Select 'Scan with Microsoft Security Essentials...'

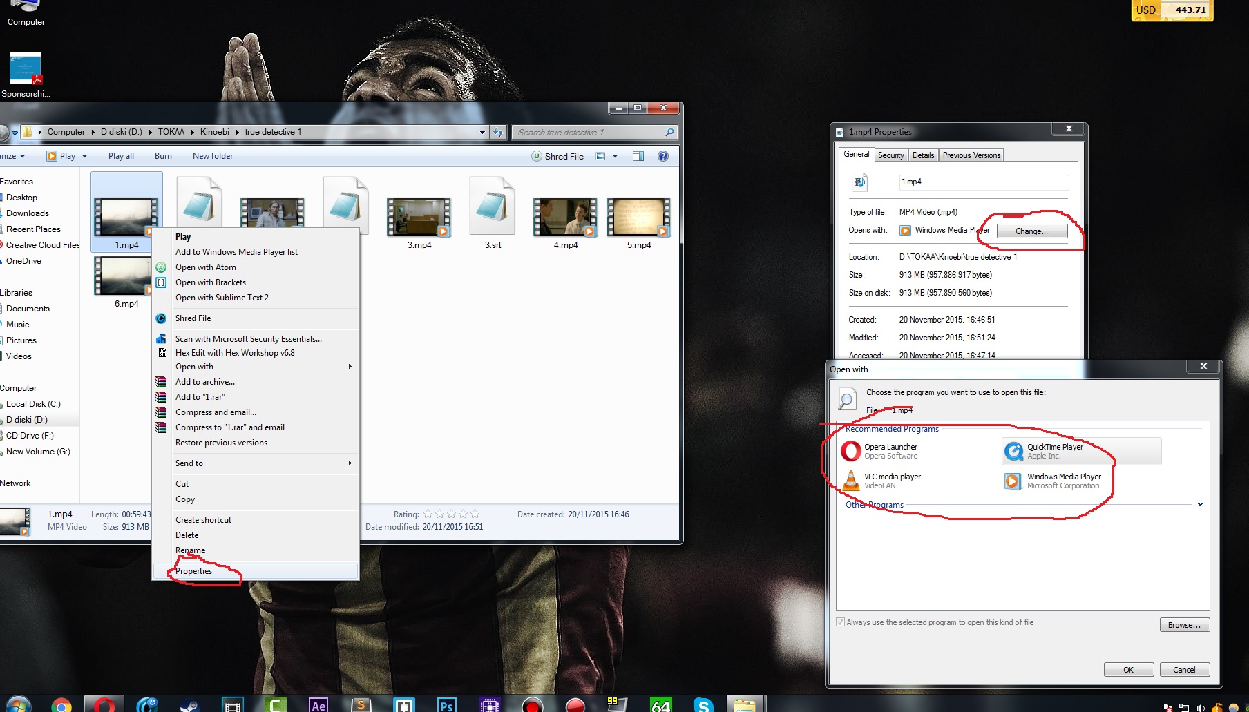tap(256, 339)
